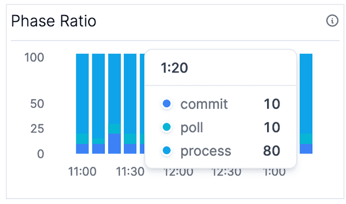Click the 100 y-axis label
The width and height of the screenshot is (346, 204).
(x=34, y=57)
